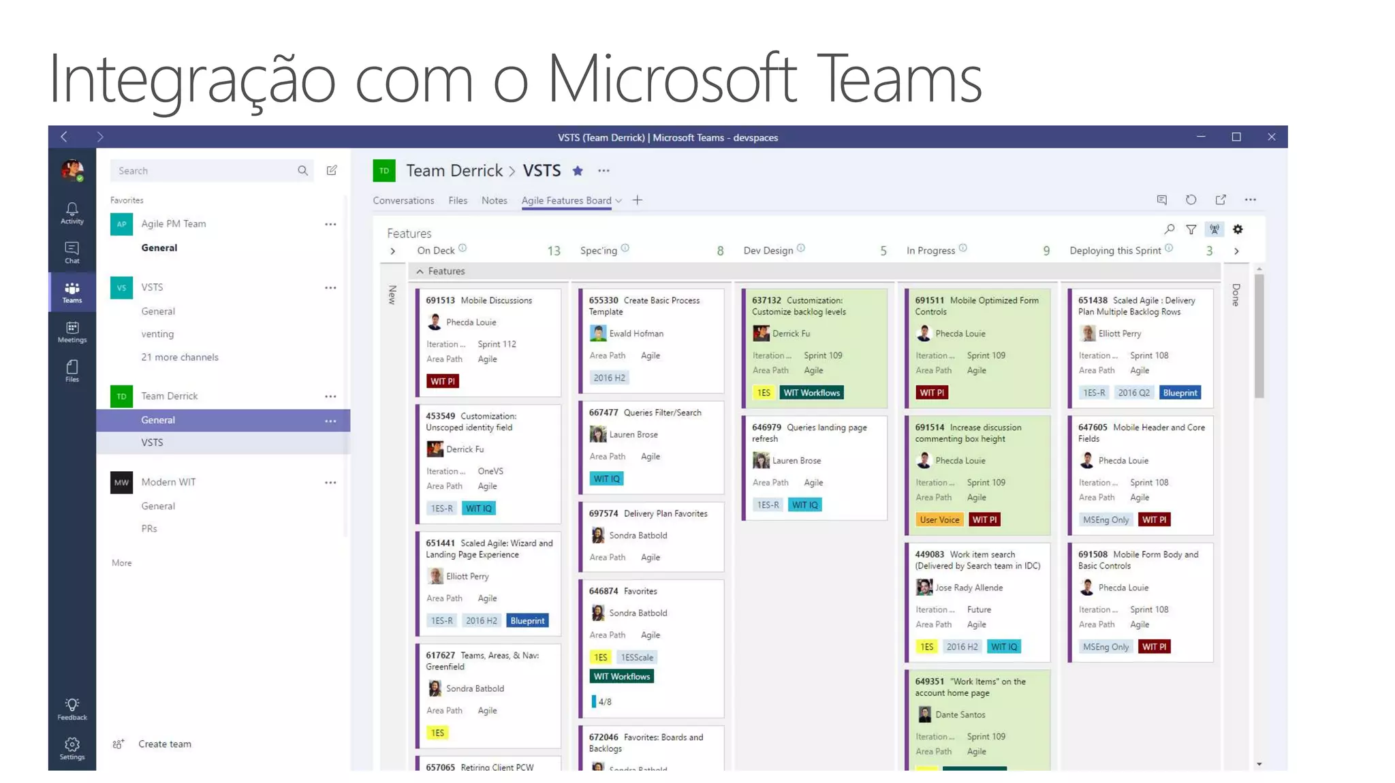
Task: Open Chat from the sidebar
Action: point(72,253)
